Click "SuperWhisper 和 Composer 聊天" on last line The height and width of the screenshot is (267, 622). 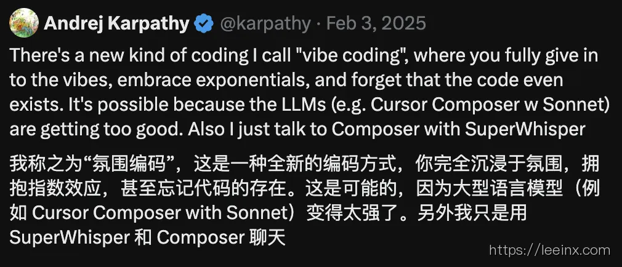(x=148, y=237)
